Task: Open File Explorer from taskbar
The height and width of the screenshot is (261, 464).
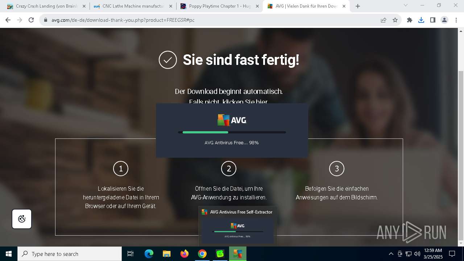Action: click(167, 254)
